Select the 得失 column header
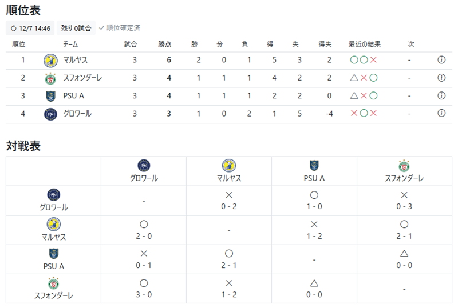This screenshot has height=308, width=458. coord(325,45)
